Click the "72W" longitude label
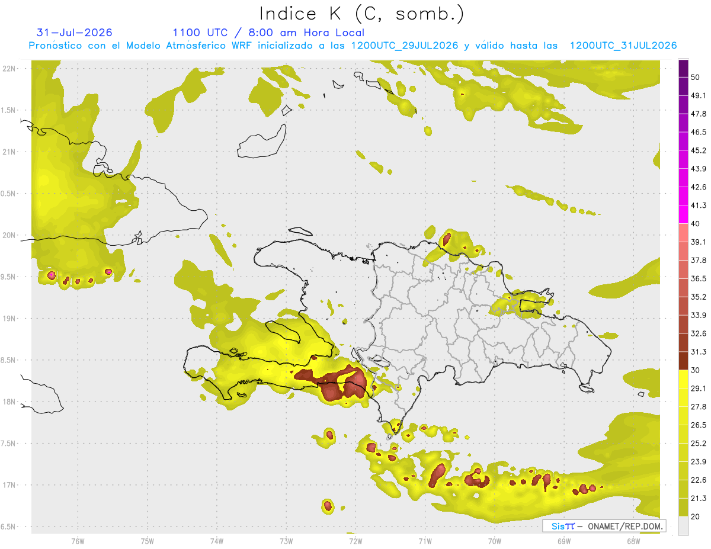The image size is (711, 549). pos(355,541)
